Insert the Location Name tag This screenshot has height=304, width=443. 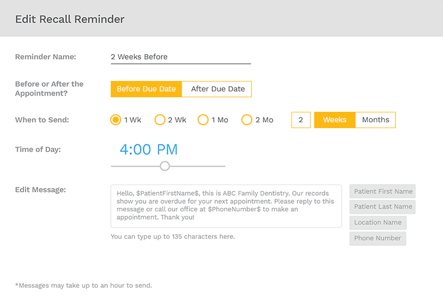[378, 222]
